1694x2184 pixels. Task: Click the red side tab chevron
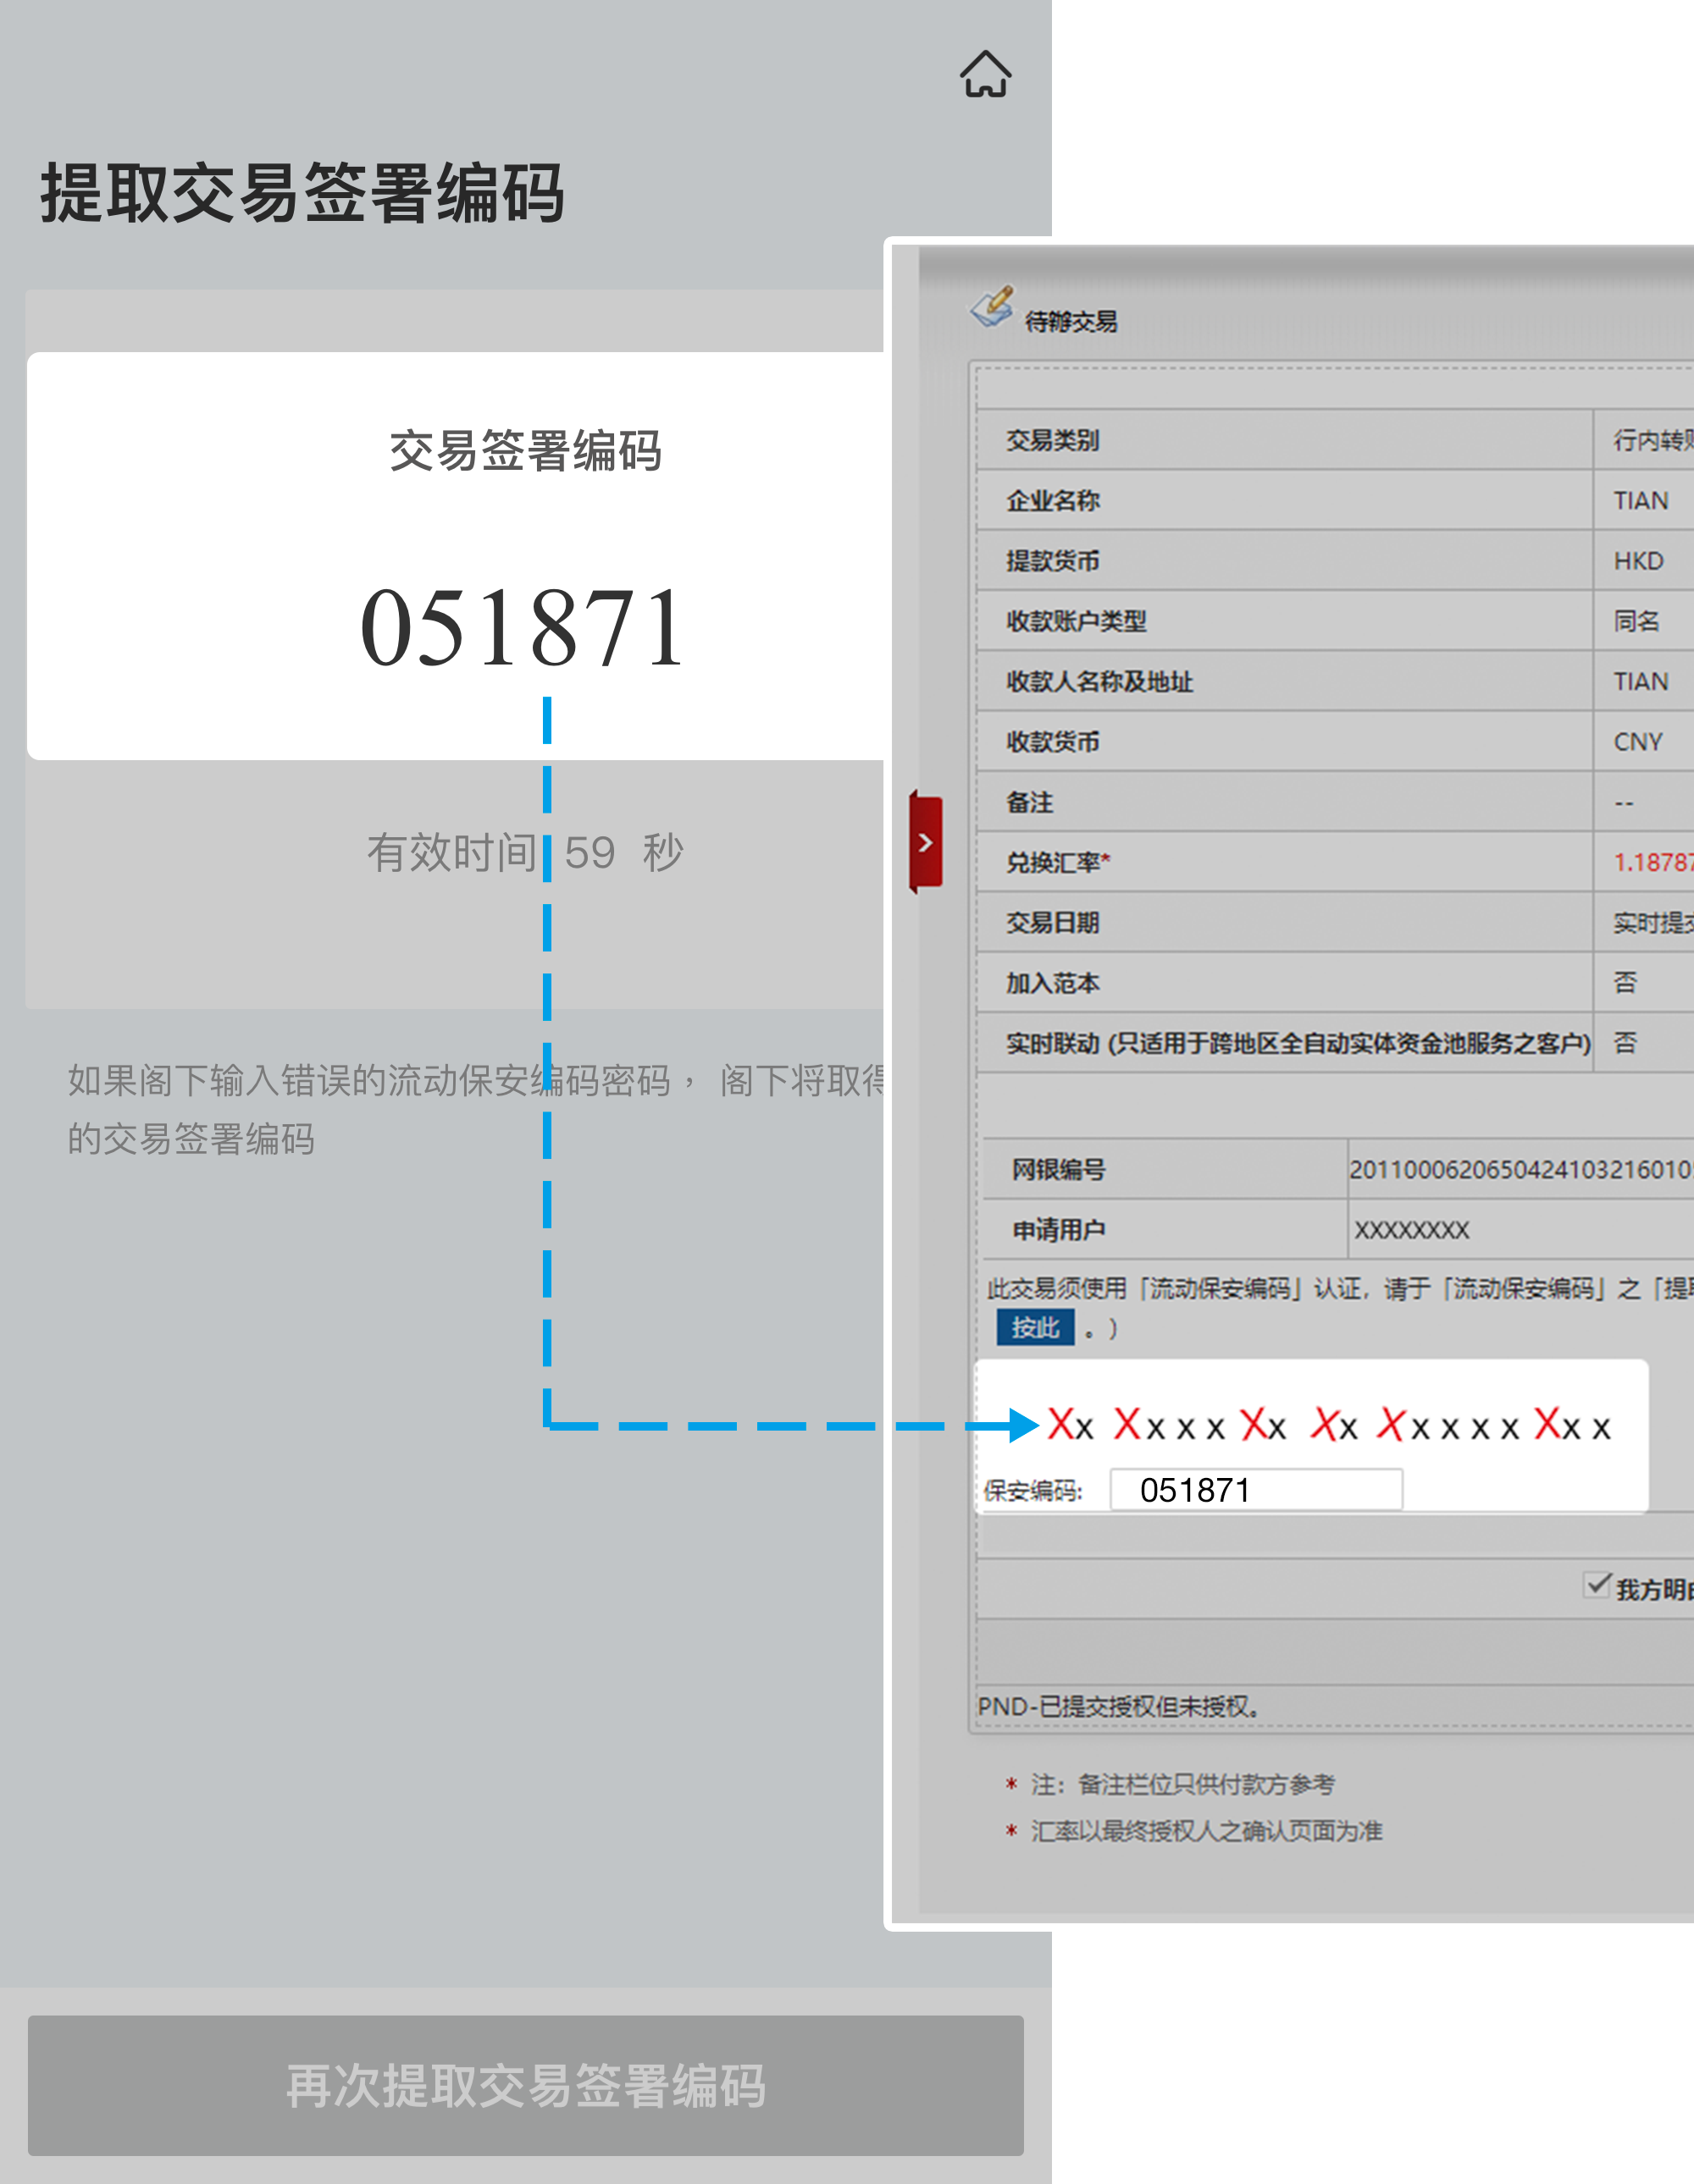point(926,842)
